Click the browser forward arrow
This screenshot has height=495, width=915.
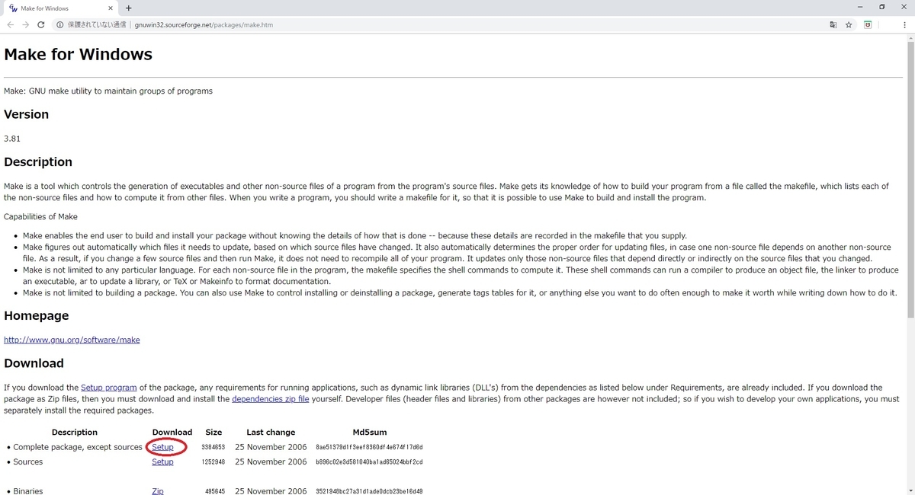[26, 24]
